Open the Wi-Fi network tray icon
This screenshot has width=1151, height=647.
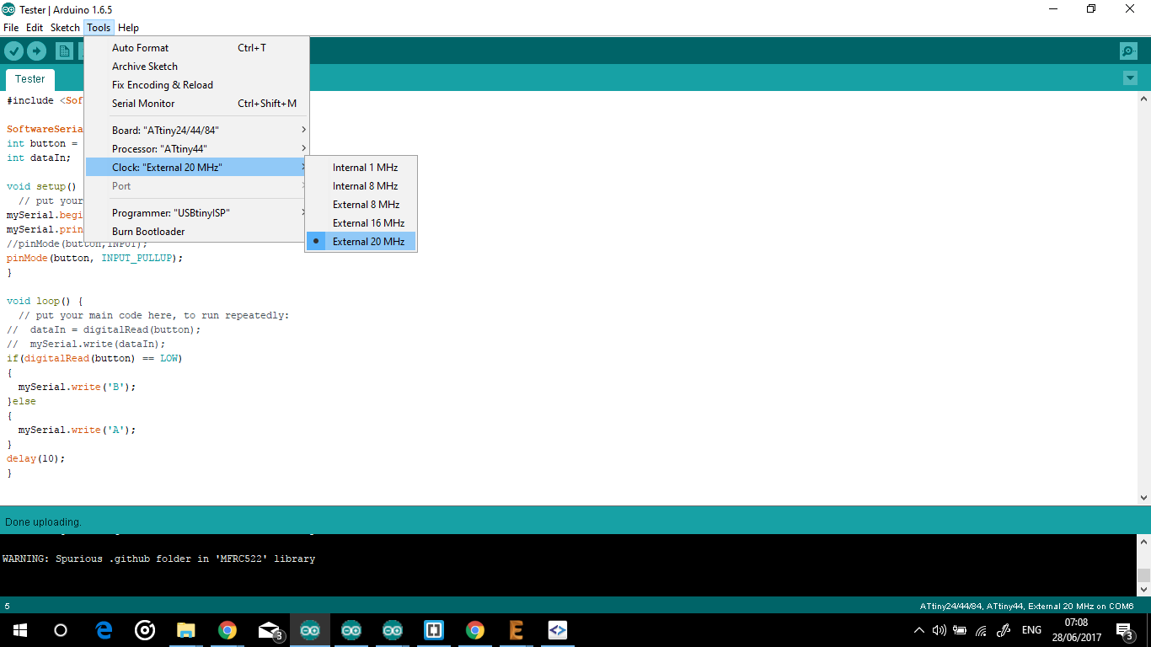[982, 630]
